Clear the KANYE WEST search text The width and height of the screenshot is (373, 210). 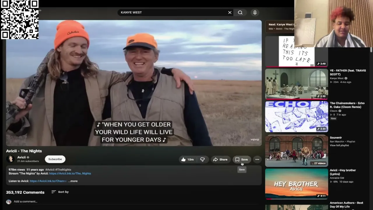pos(230,13)
